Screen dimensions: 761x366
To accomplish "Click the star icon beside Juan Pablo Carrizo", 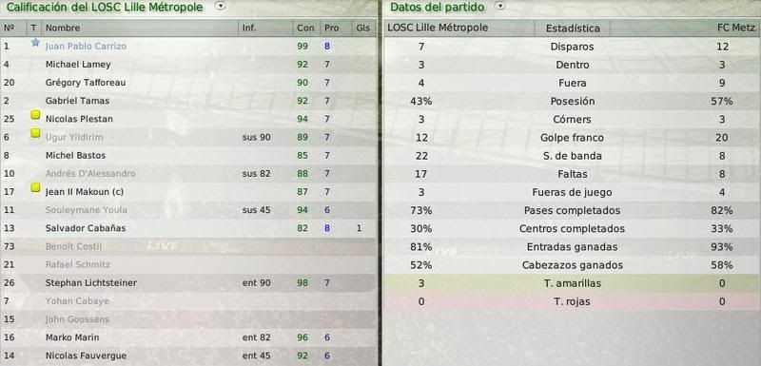I will (35, 43).
